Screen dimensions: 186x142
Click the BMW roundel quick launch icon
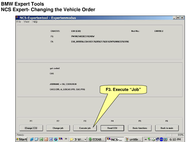[56, 139]
